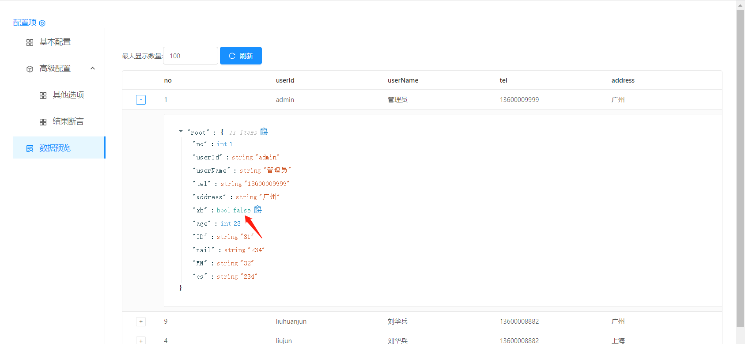Click the vertical page scrollbar
The image size is (745, 344).
tap(740, 168)
